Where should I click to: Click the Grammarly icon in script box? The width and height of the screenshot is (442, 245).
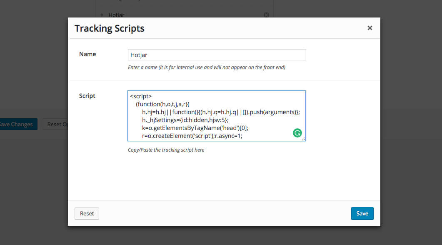tap(297, 133)
